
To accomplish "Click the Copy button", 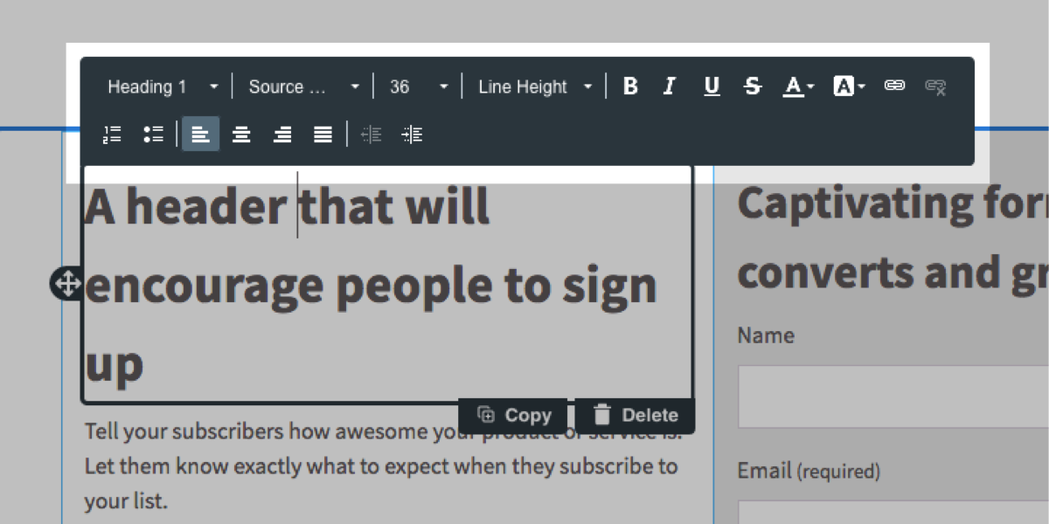I will coord(515,415).
